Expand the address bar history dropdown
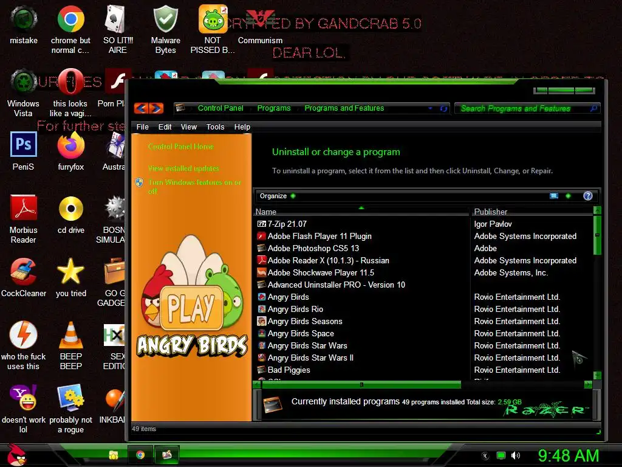Image resolution: width=622 pixels, height=467 pixels. click(x=431, y=108)
